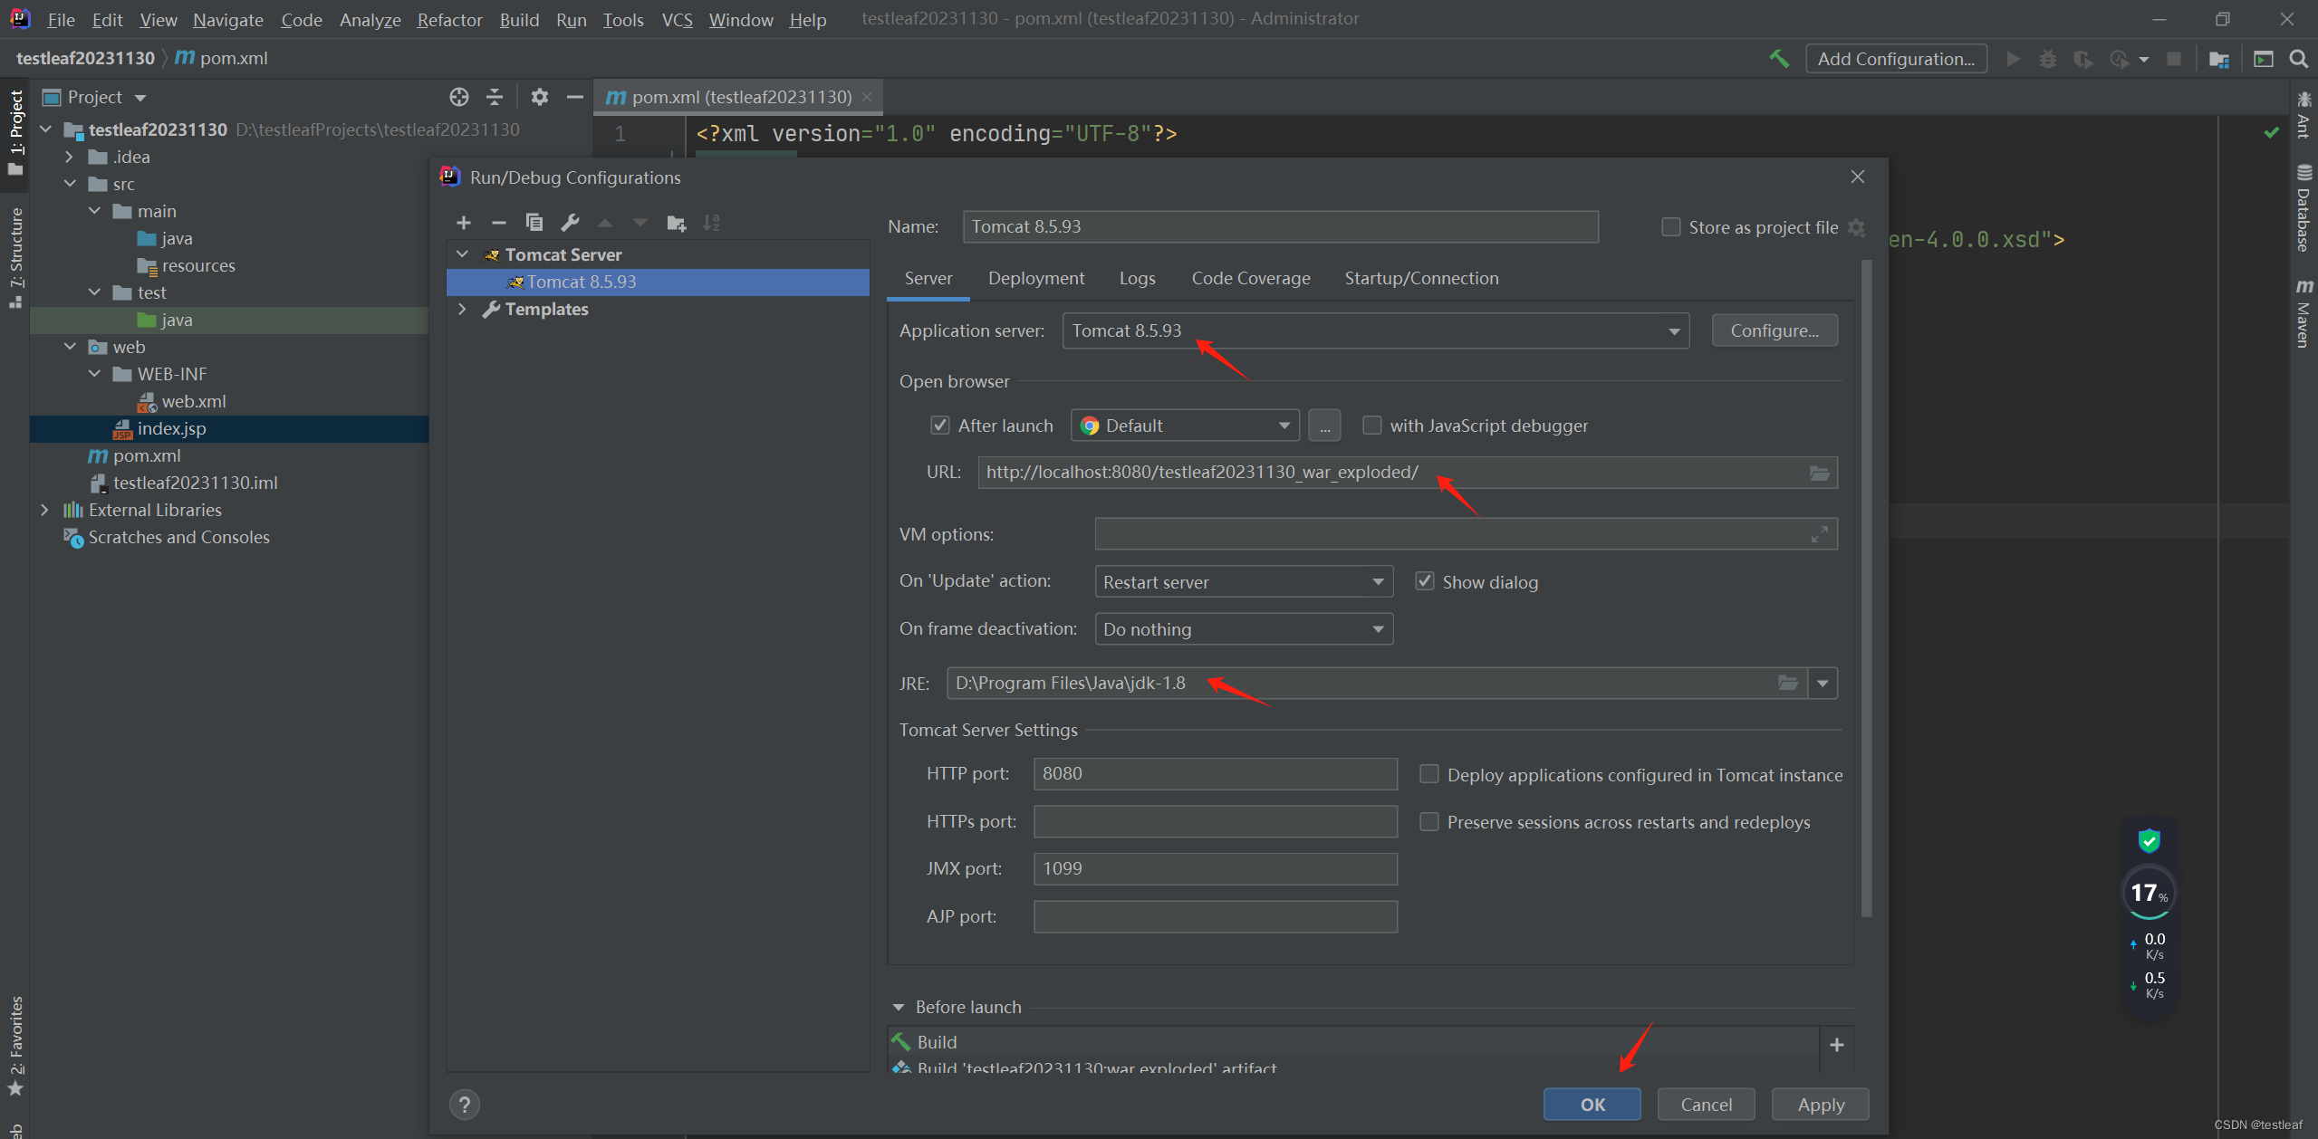
Task: Toggle the Store as project file checkbox
Action: pos(1670,227)
